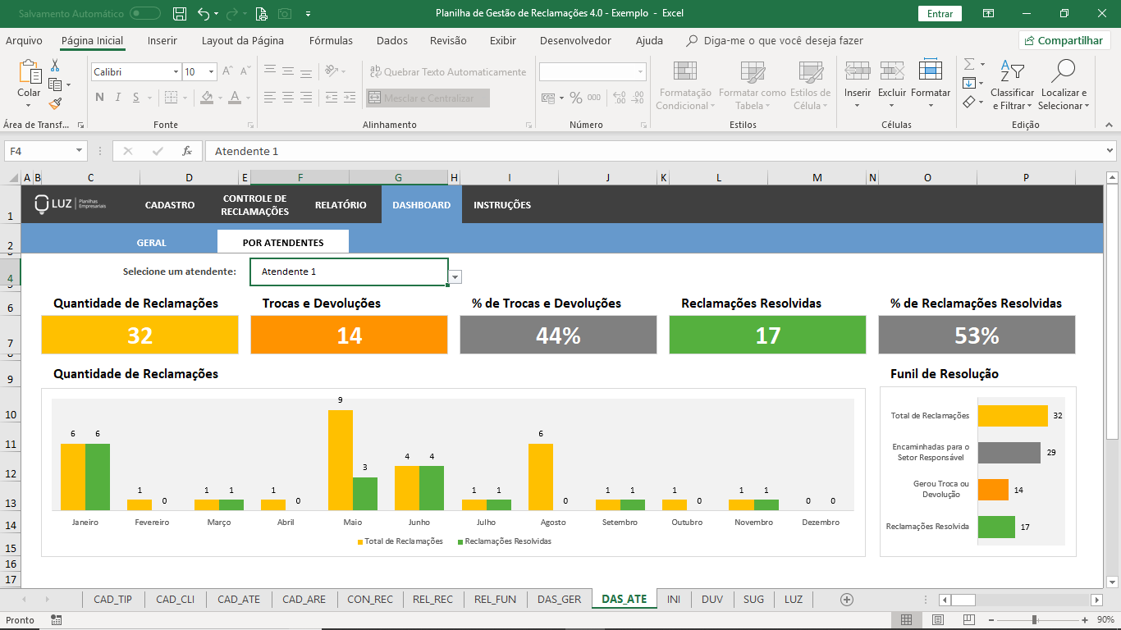Click the Insert Function fx icon
Image resolution: width=1121 pixels, height=630 pixels.
coord(187,151)
